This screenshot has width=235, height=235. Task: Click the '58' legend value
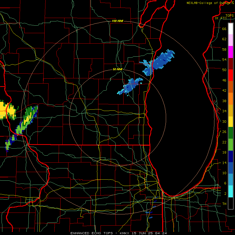[x=224, y=49]
